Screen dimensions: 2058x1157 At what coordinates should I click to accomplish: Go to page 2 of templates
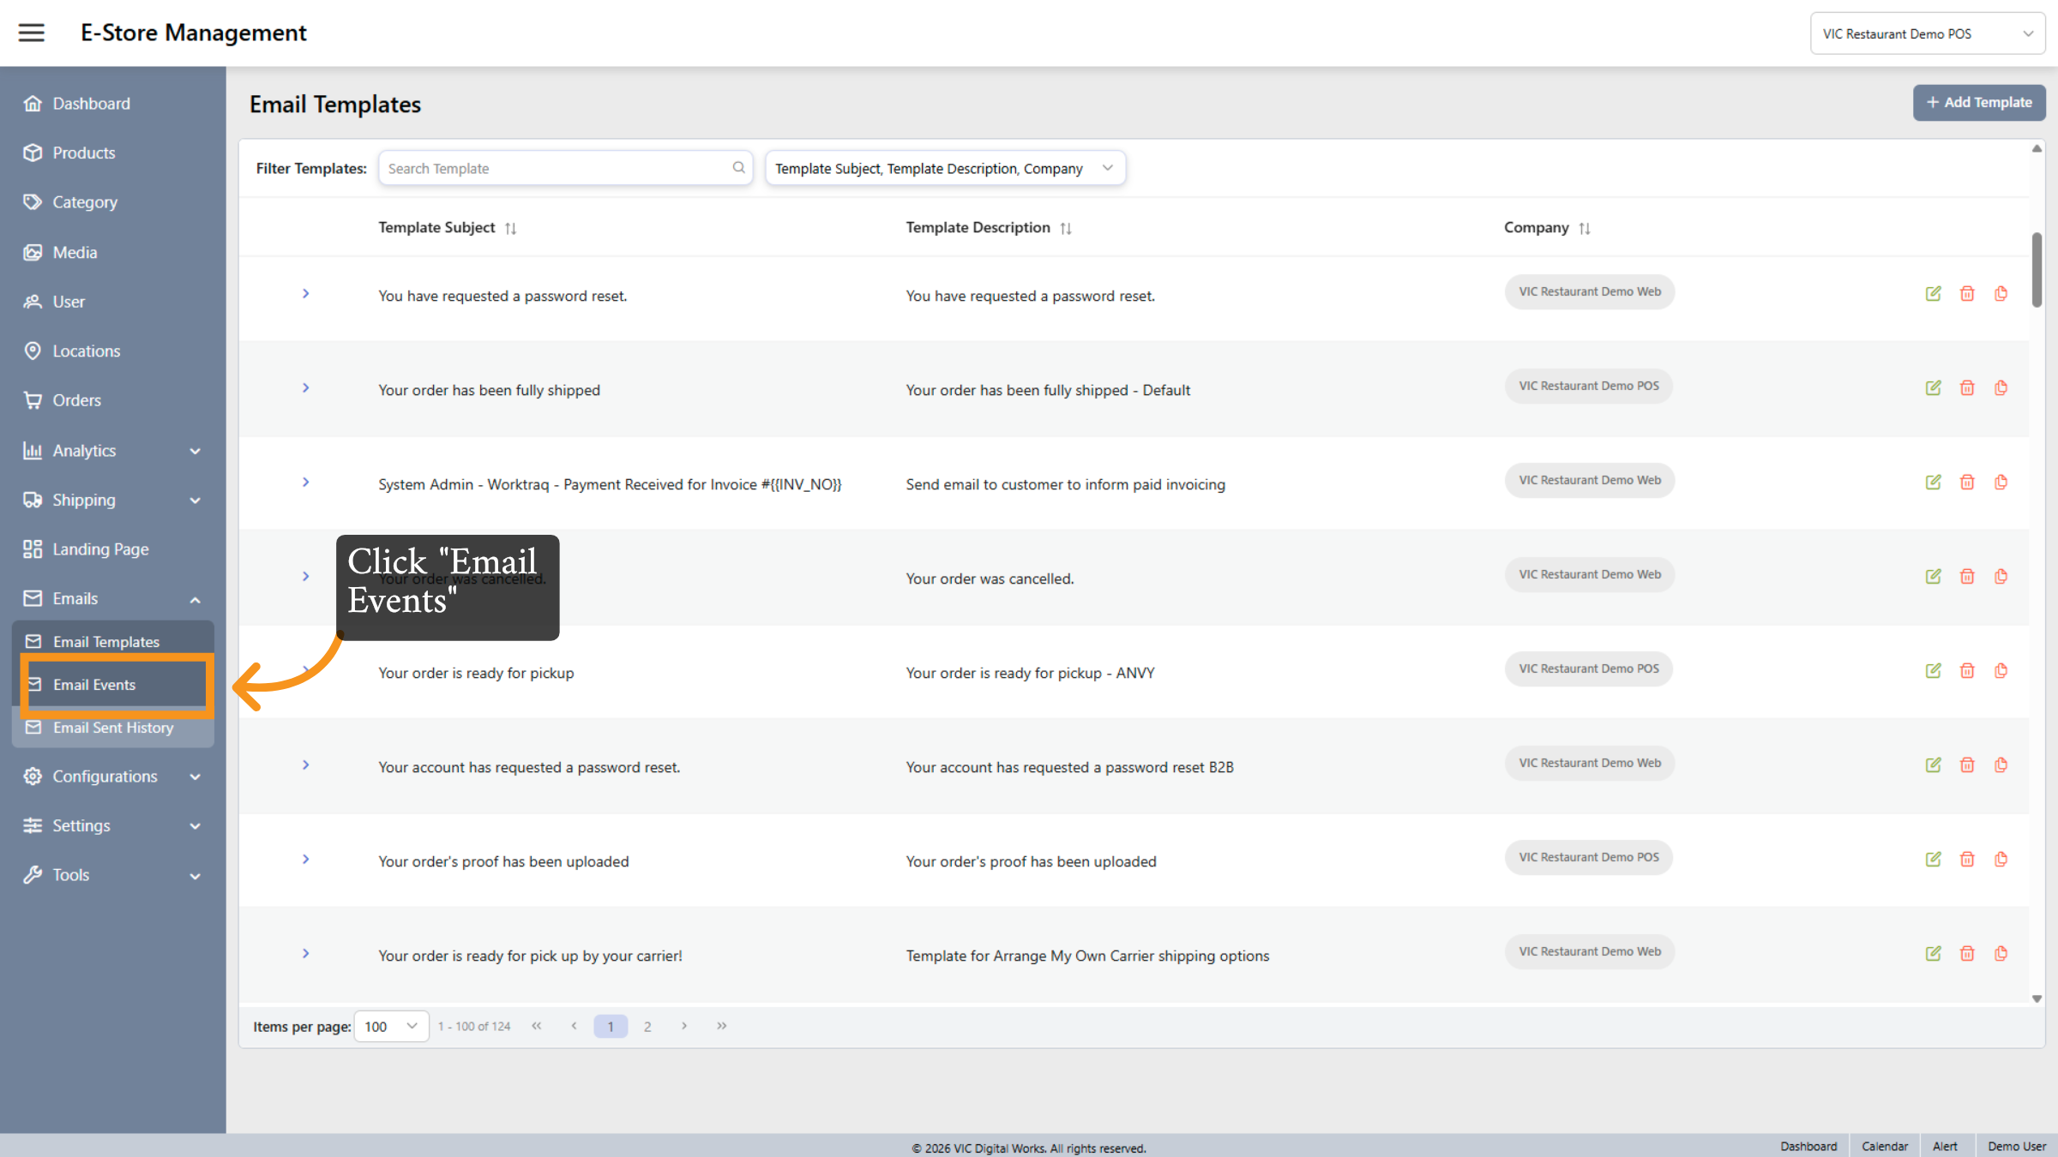(647, 1026)
